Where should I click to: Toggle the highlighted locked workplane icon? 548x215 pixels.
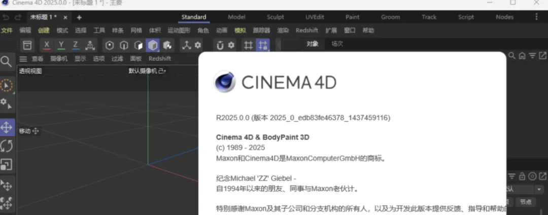pyautogui.click(x=263, y=45)
